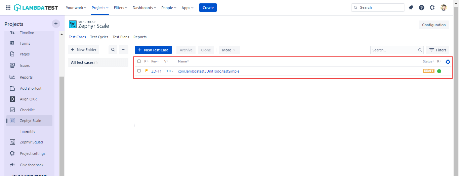Open the app switcher grid icon
The height and width of the screenshot is (176, 459).
8,7
